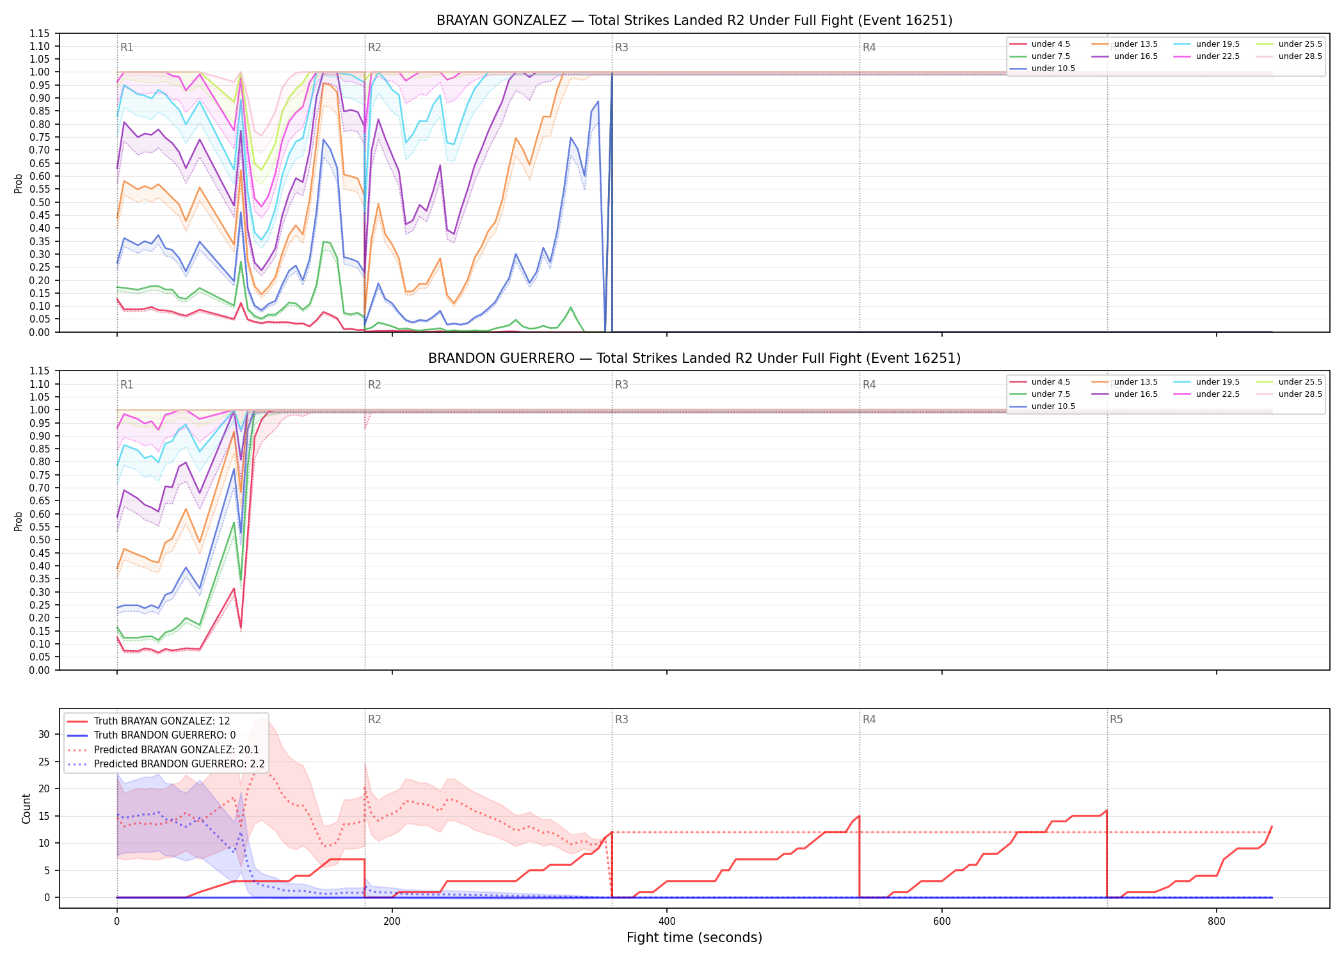Image resolution: width=1344 pixels, height=960 pixels.
Task: Click the R5 round marker in Count chart
Action: click(1116, 719)
